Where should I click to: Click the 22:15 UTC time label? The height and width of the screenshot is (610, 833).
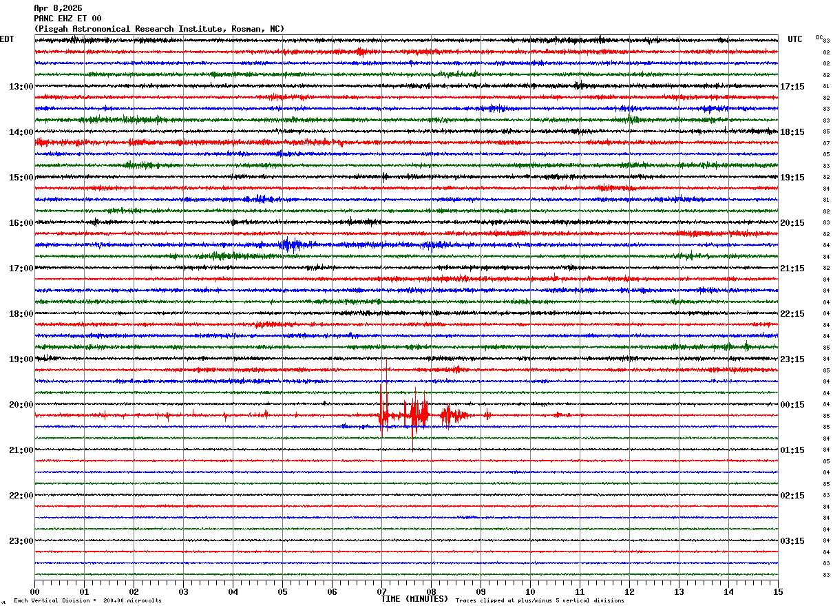pyautogui.click(x=792, y=314)
